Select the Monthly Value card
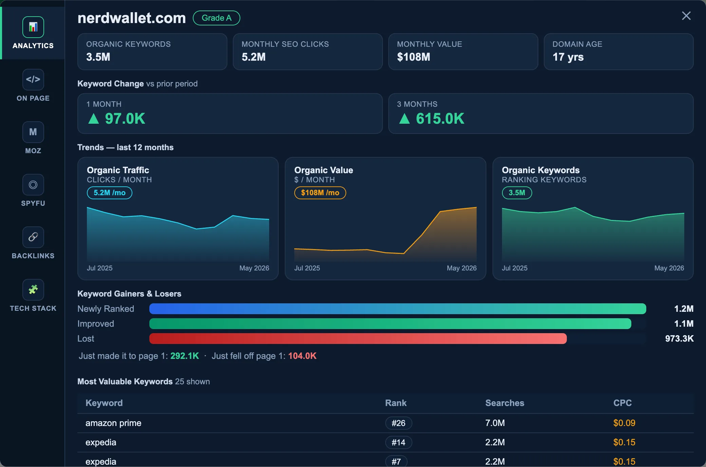Image resolution: width=706 pixels, height=467 pixels. [463, 52]
